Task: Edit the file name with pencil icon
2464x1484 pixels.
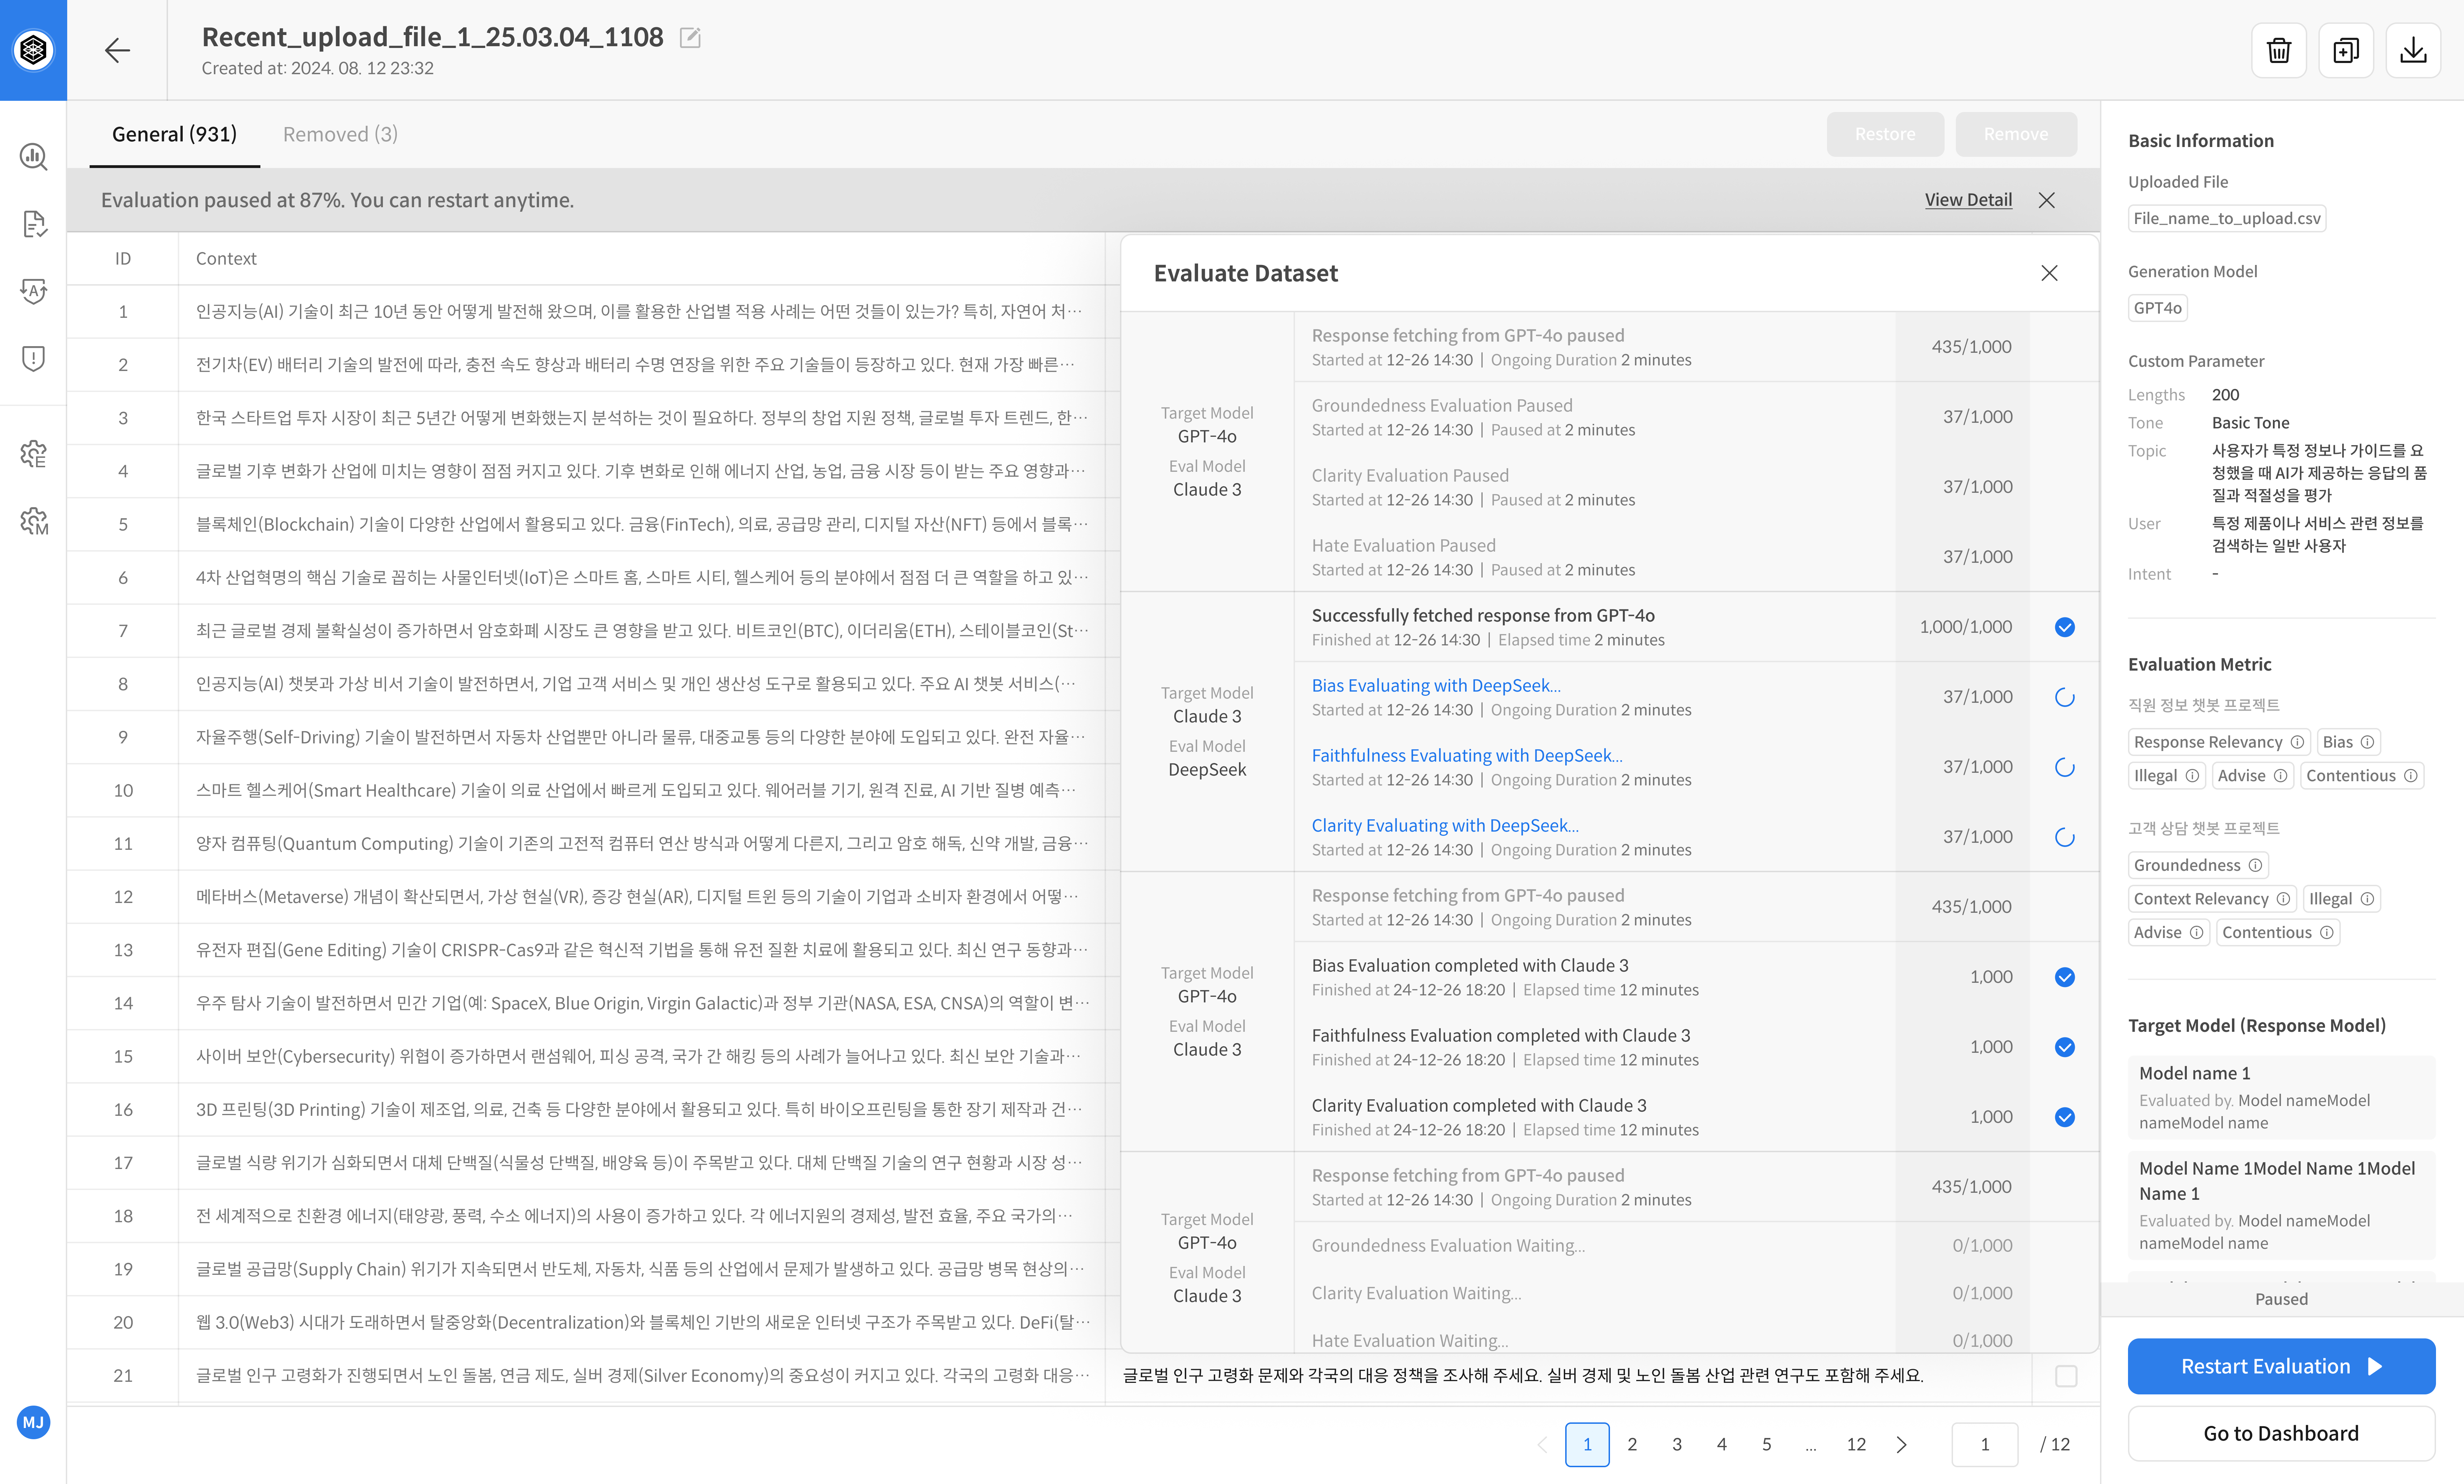Action: click(690, 38)
